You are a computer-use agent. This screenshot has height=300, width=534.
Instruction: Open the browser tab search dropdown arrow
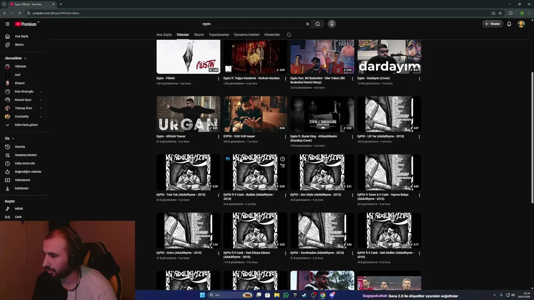point(4,4)
